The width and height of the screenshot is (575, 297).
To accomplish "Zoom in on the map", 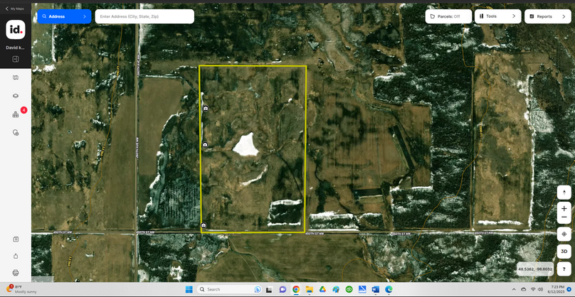I will 564,209.
